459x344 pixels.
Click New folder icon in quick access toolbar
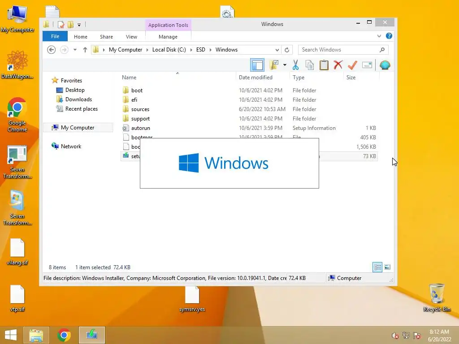[x=70, y=25]
